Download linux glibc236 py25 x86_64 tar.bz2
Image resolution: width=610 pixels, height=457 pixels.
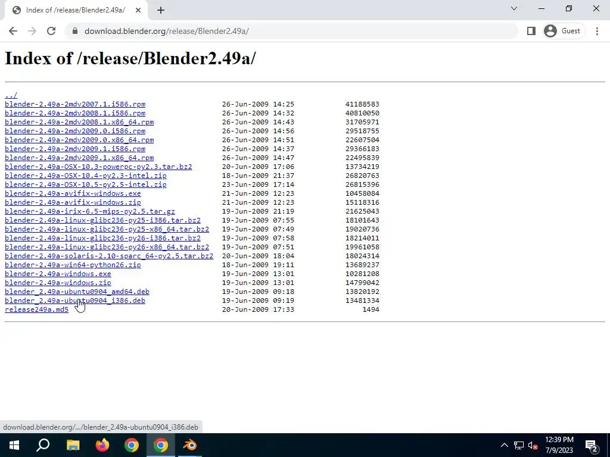point(107,229)
